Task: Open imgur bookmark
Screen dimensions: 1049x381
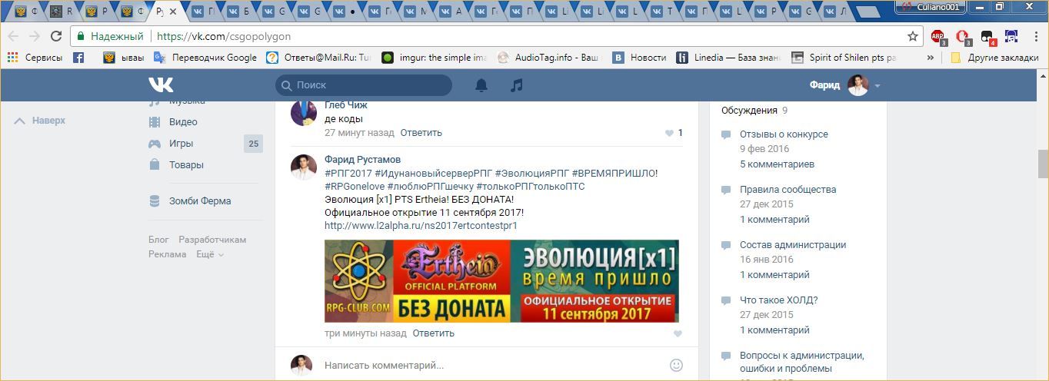Action: click(x=435, y=58)
